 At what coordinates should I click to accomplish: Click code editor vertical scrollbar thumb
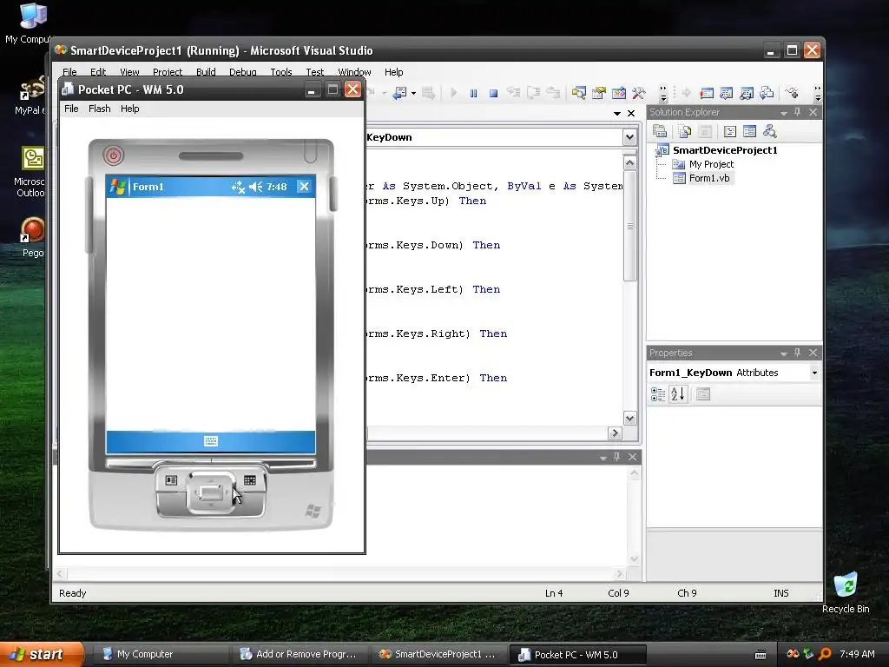click(630, 226)
